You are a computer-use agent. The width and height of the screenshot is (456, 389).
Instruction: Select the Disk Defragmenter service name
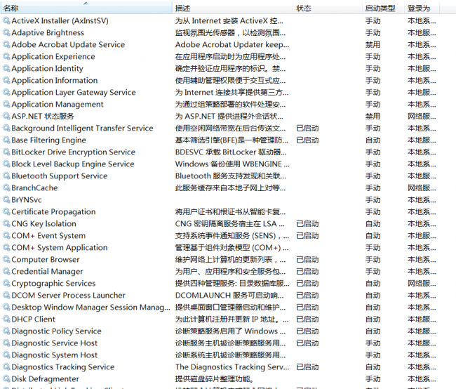[45, 378]
